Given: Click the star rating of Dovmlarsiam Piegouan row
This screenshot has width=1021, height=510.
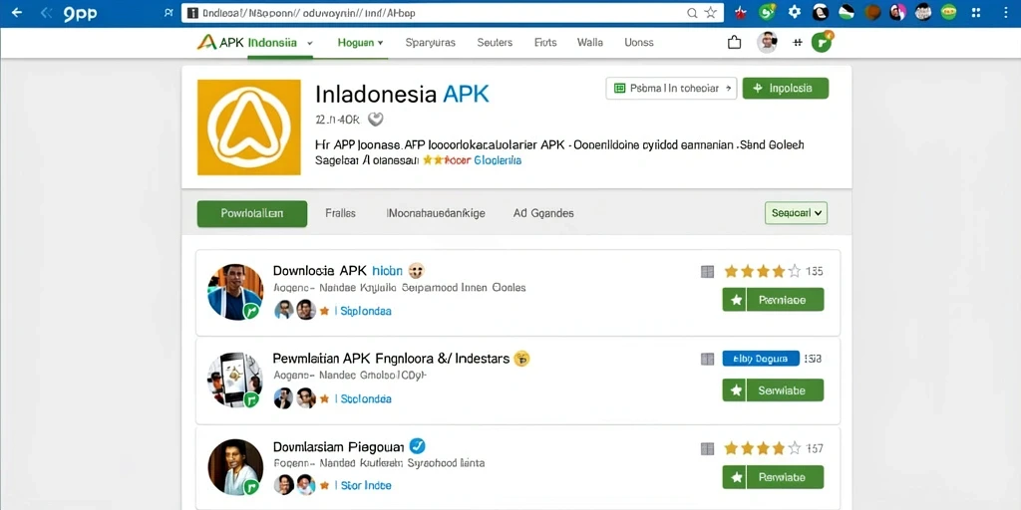Looking at the screenshot, I should coord(763,448).
